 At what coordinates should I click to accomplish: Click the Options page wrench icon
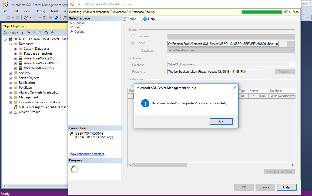71,32
